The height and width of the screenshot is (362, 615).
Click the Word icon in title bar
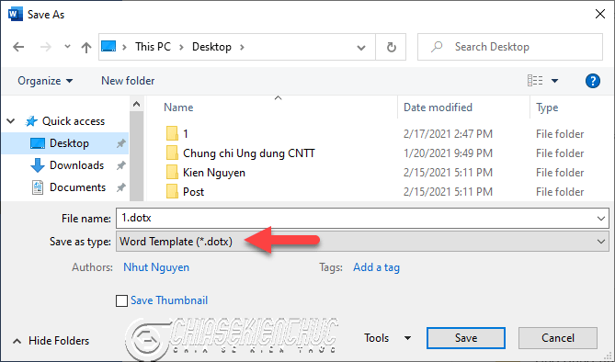pos(15,15)
